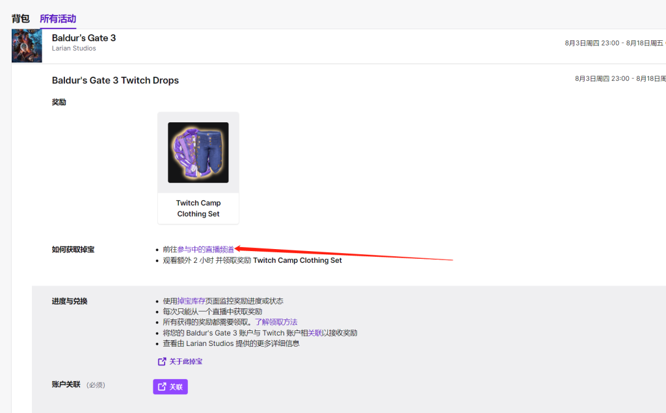Click the 观看额外 2 小时 requirement line
Image resolution: width=666 pixels, height=413 pixels.
(x=252, y=260)
